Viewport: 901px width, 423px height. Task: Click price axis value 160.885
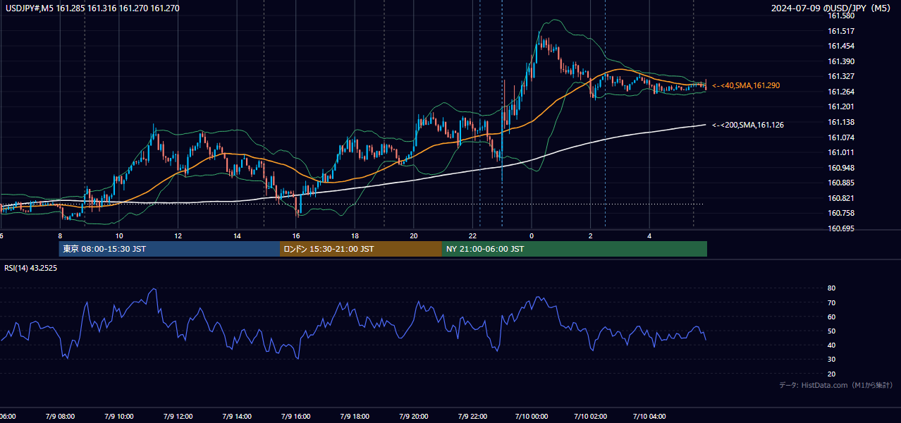click(x=841, y=183)
